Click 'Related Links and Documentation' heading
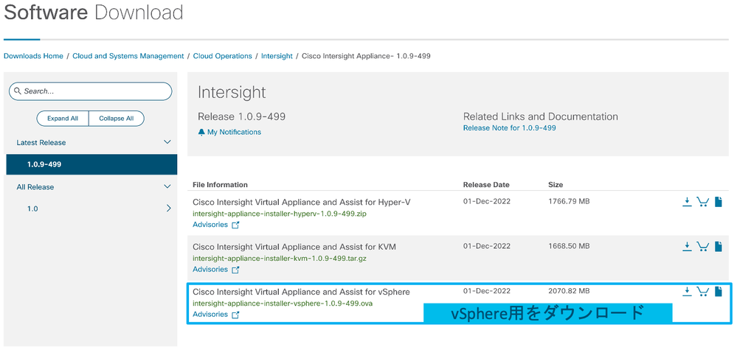 pos(541,116)
